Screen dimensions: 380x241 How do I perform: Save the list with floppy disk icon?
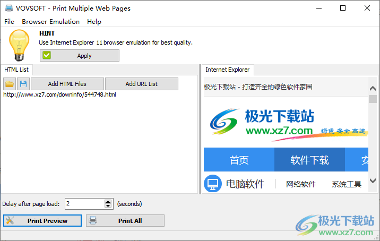tap(23, 84)
